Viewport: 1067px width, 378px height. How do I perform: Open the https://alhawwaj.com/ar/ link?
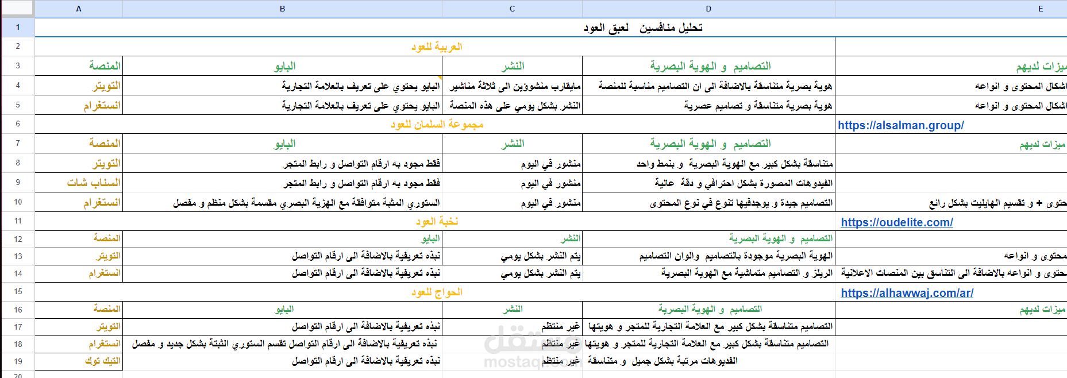(907, 293)
